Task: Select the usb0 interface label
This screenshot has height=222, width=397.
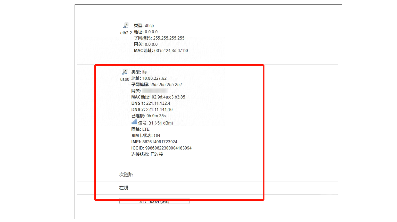Action: [125, 79]
